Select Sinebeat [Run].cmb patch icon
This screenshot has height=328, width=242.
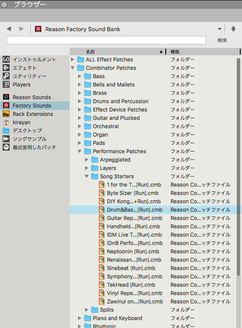tap(102, 268)
